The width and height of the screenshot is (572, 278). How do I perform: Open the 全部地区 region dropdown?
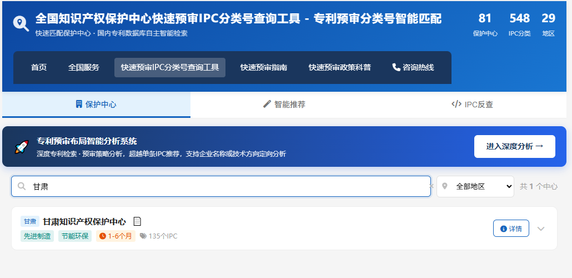click(475, 186)
